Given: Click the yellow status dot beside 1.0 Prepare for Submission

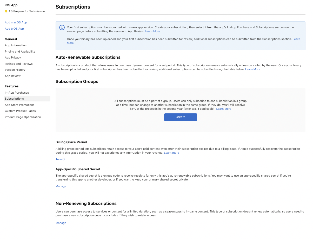Looking at the screenshot, I should 6,11.
